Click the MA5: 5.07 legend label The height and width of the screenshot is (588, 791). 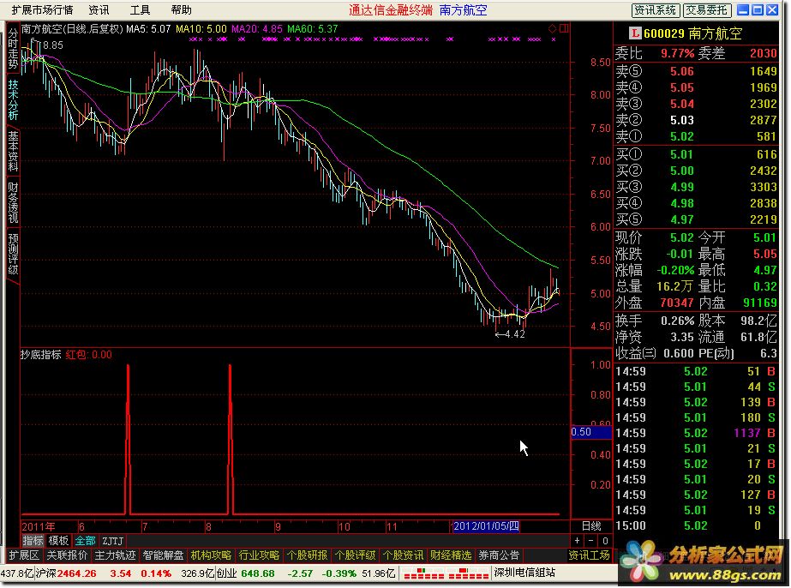pos(148,29)
